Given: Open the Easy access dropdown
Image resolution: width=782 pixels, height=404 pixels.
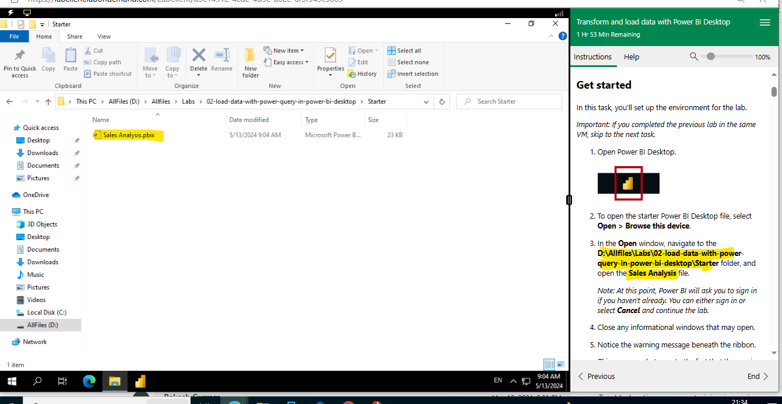Looking at the screenshot, I should pyautogui.click(x=286, y=62).
